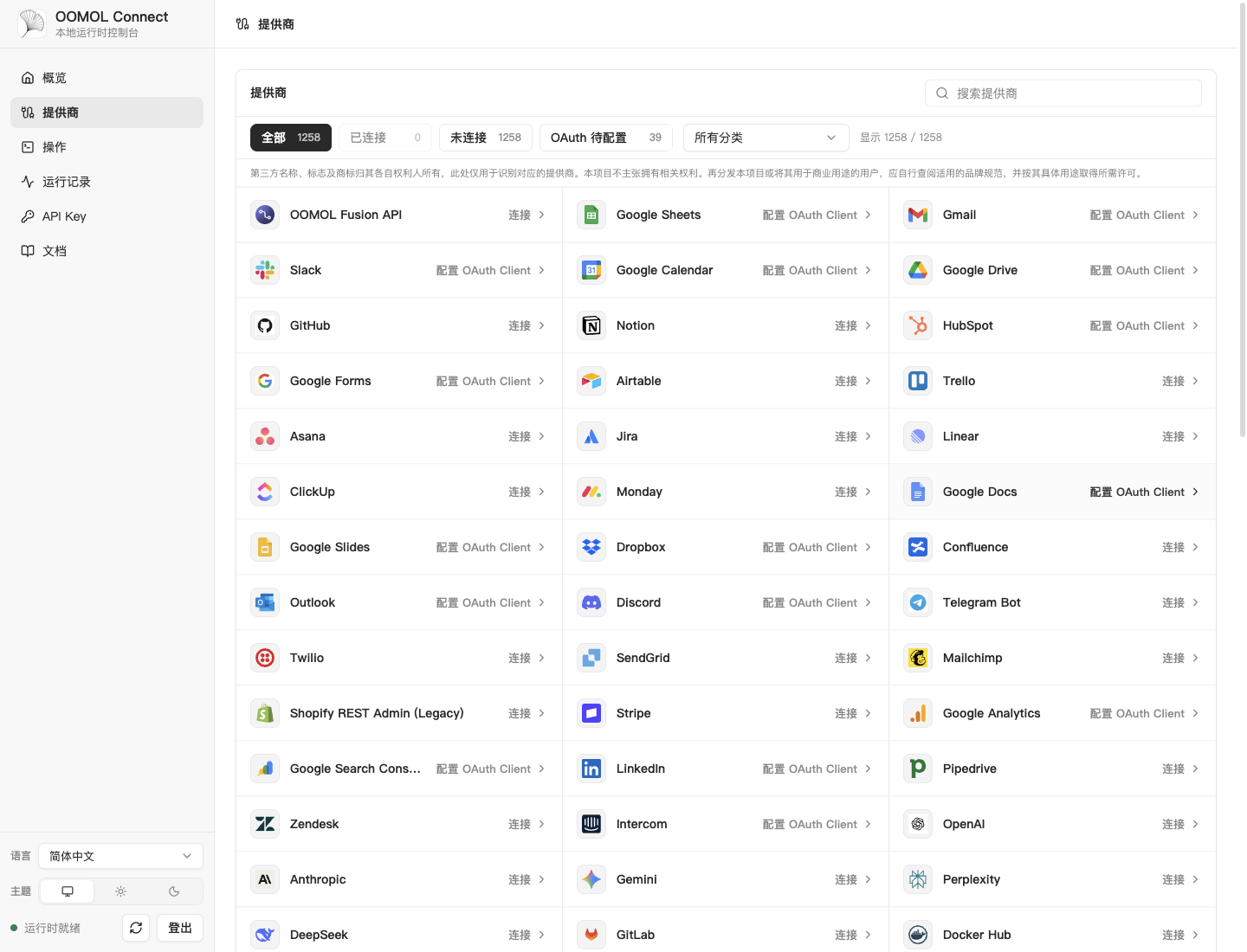Click the LinkedIn icon
The width and height of the screenshot is (1247, 952).
[x=591, y=769]
